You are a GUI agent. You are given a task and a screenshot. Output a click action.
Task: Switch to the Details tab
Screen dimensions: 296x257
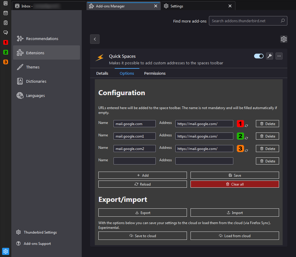point(102,73)
